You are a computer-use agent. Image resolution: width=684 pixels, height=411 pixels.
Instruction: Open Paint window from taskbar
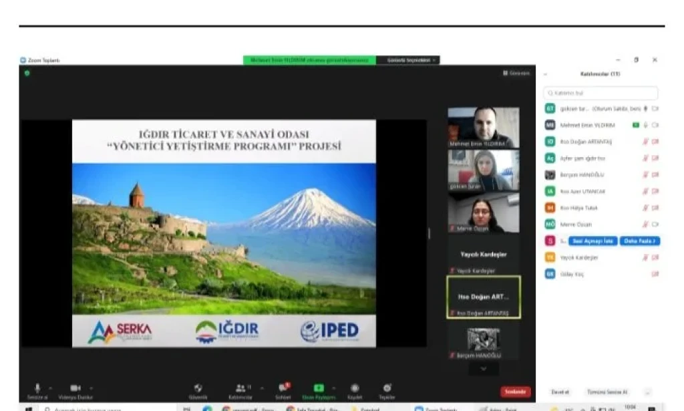click(498, 408)
